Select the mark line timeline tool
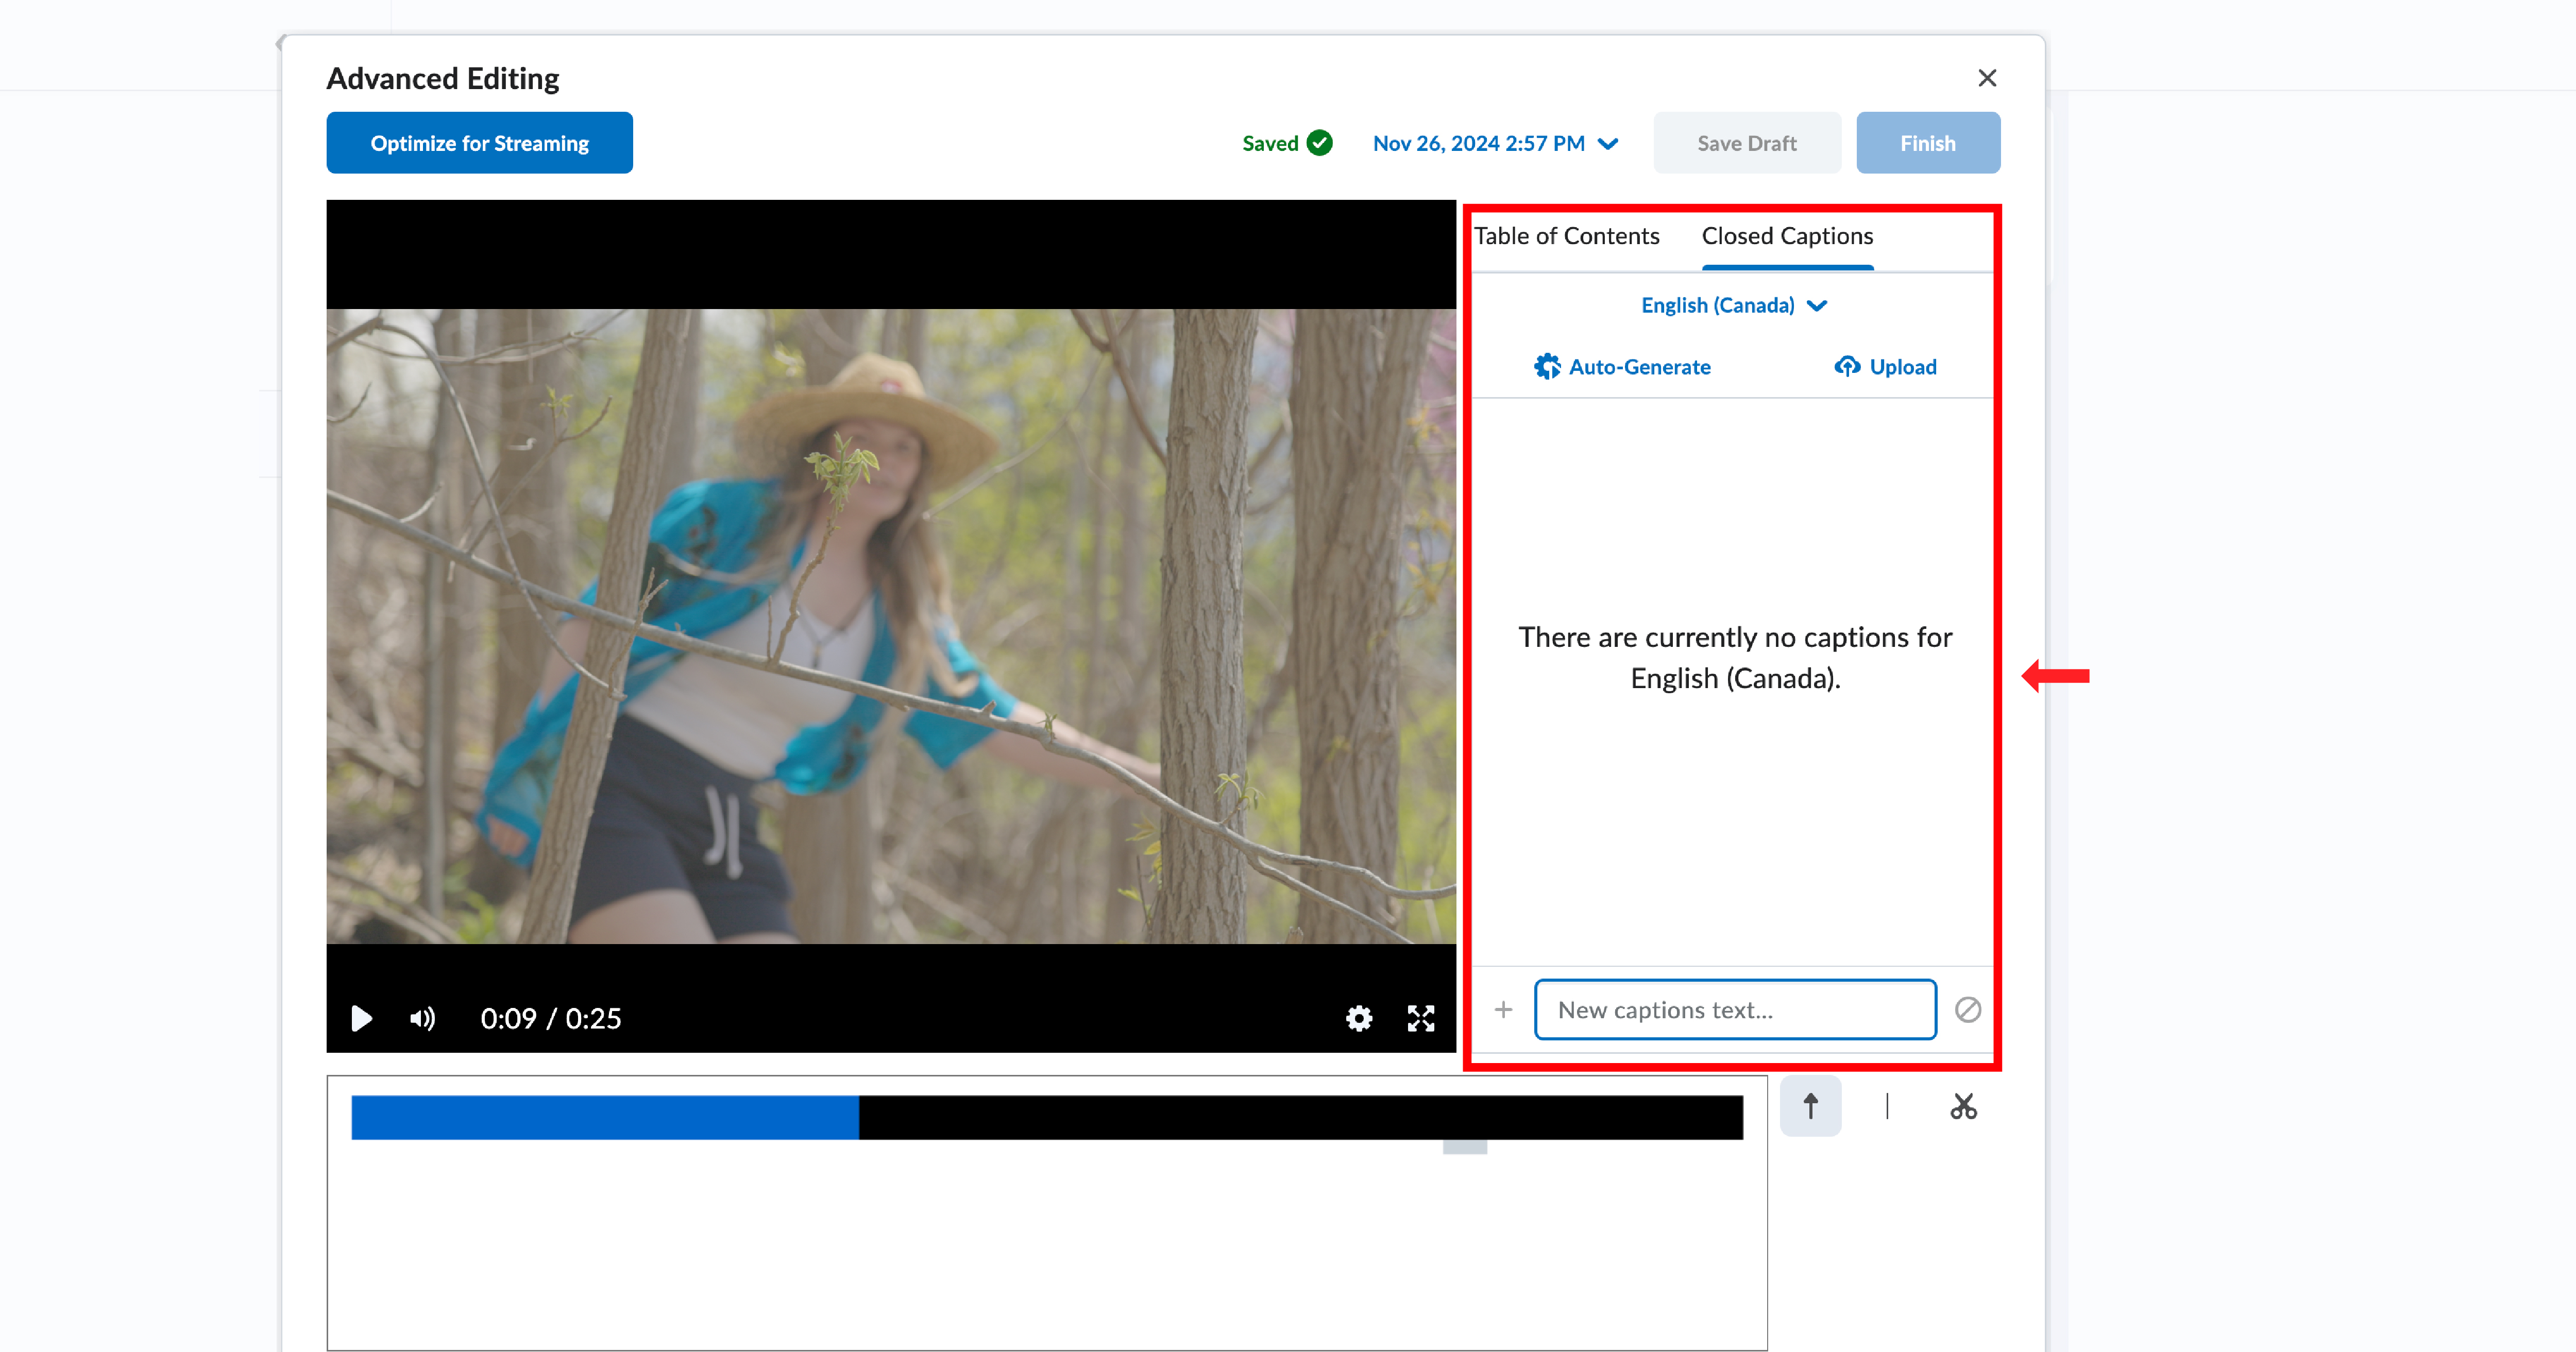 tap(1887, 1106)
